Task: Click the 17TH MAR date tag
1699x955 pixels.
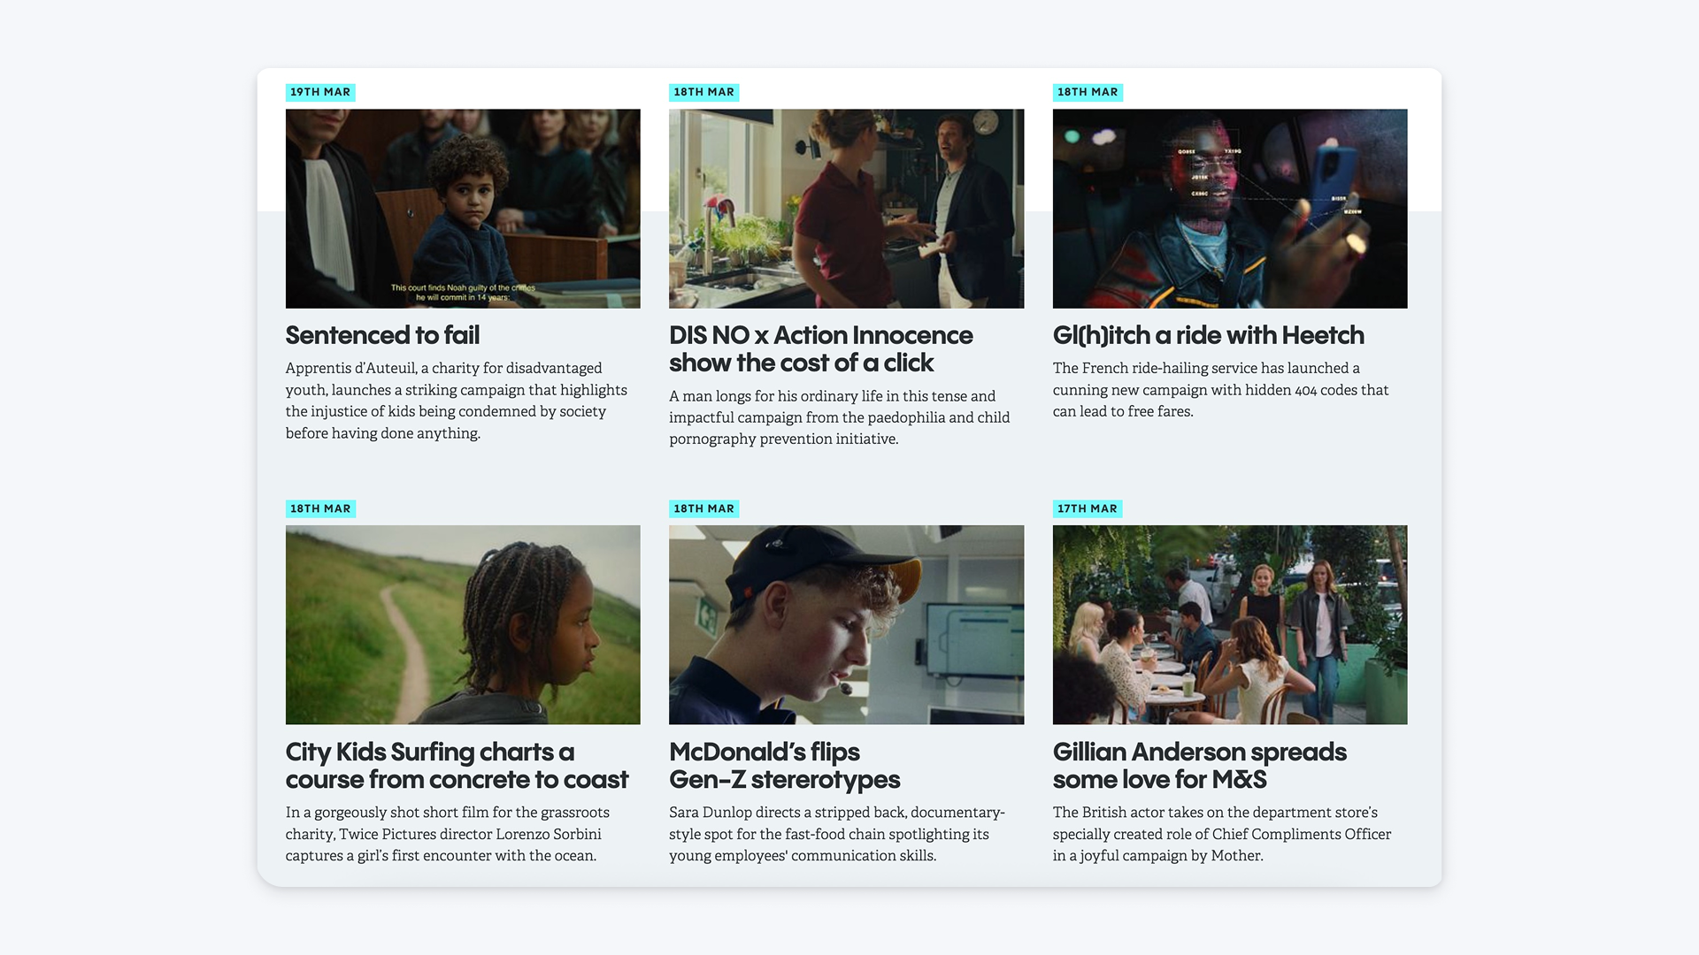Action: 1088,508
